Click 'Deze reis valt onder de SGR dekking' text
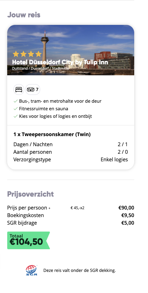Viewport: 148px width, 293px height. (80, 270)
